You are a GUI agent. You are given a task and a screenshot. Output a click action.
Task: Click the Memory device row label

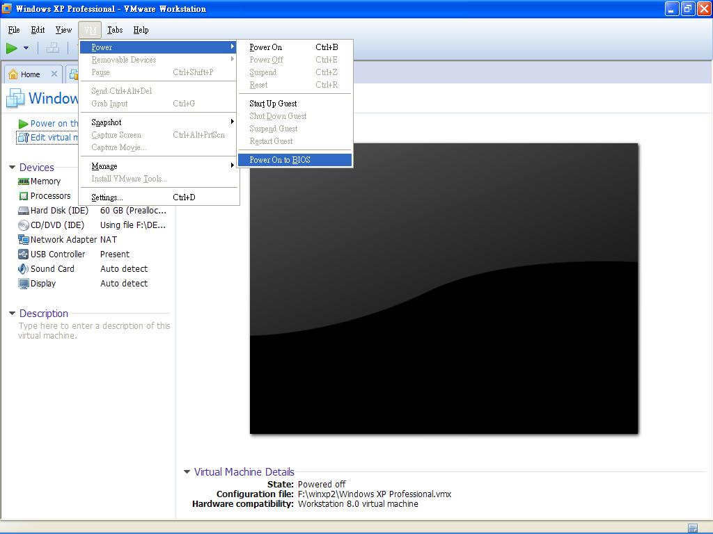[45, 181]
